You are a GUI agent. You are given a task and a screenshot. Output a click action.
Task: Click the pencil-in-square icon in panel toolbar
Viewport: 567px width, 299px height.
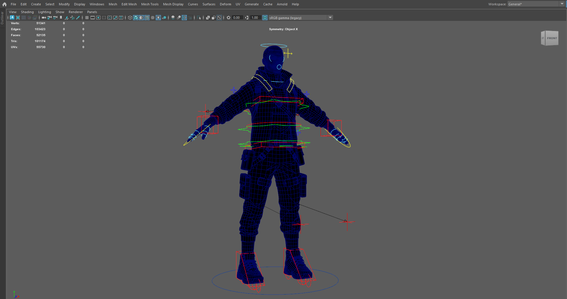[219, 18]
